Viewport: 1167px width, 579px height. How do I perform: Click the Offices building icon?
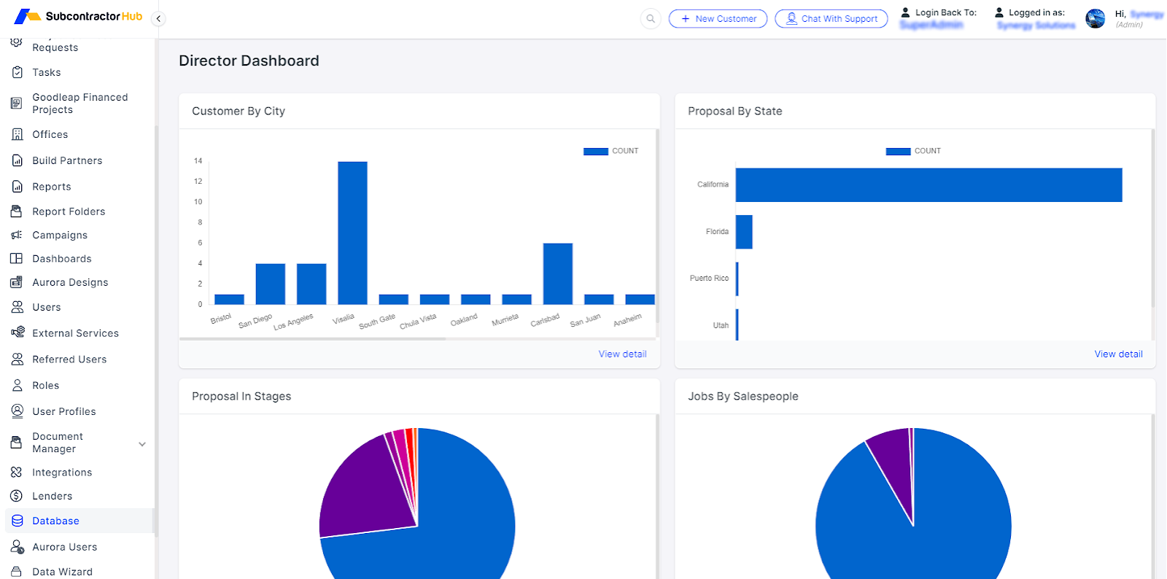pos(17,134)
